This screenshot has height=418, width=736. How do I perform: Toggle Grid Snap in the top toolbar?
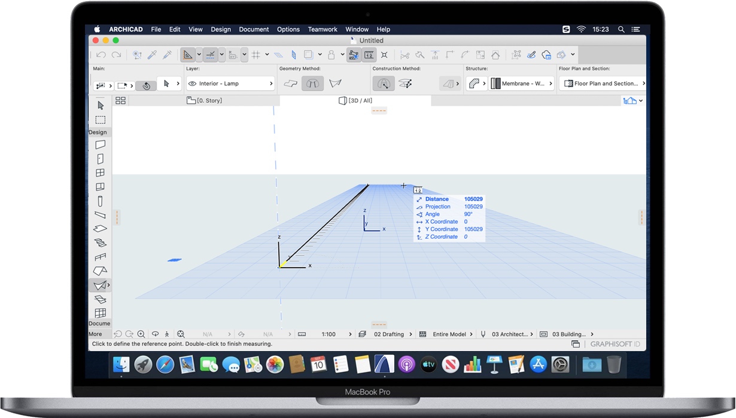pos(257,54)
